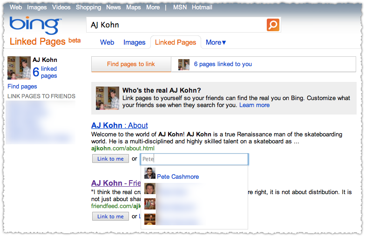Click the ajkohn.com/about.html URL text
Screen dimensions: 365x236
coord(123,148)
